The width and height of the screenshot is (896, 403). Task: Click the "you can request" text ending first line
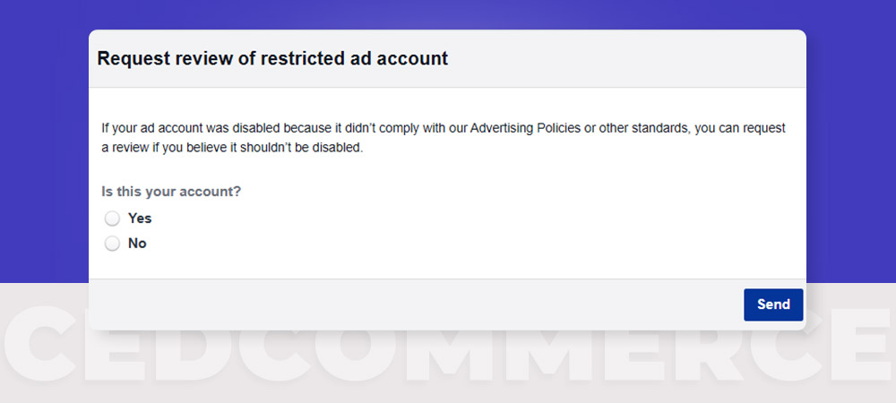coord(740,128)
